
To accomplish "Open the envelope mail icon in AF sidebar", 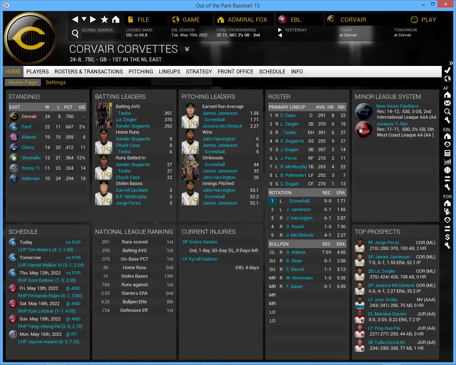I will click(x=447, y=103).
